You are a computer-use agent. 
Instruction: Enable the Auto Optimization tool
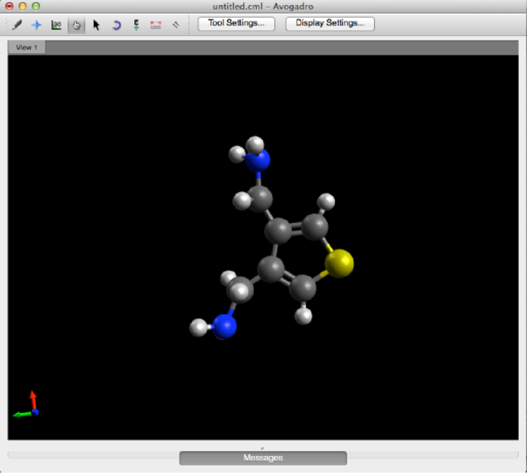136,25
